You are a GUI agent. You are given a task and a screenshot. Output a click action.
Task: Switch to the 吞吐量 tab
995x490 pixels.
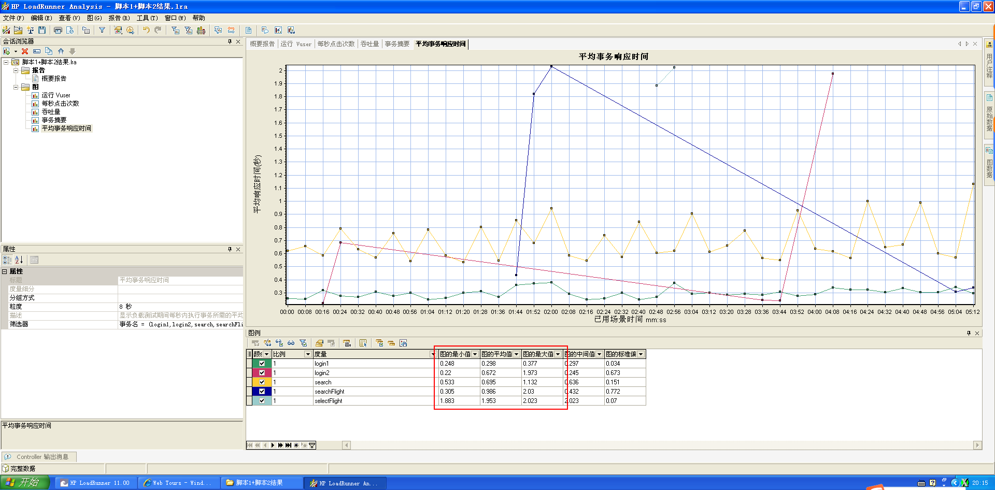369,44
